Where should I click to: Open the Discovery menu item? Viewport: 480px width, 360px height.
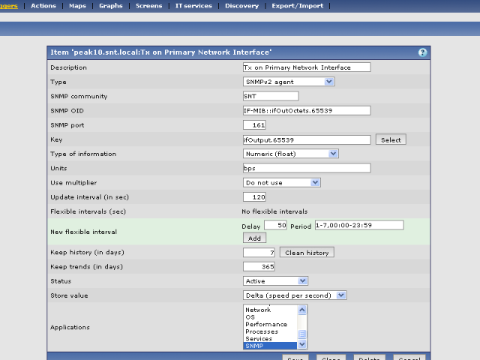[x=241, y=6]
